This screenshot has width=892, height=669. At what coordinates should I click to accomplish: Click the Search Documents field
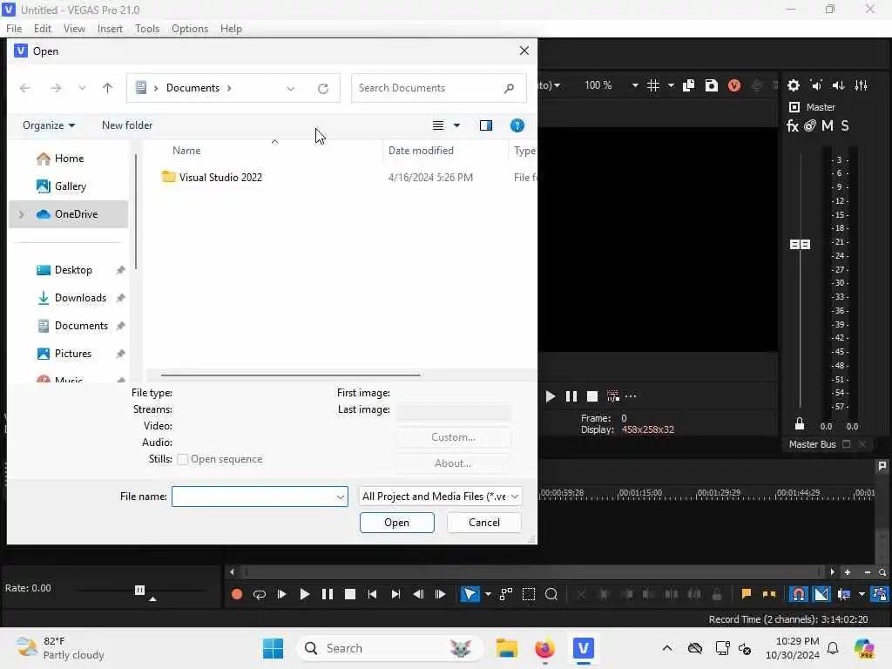(x=438, y=88)
